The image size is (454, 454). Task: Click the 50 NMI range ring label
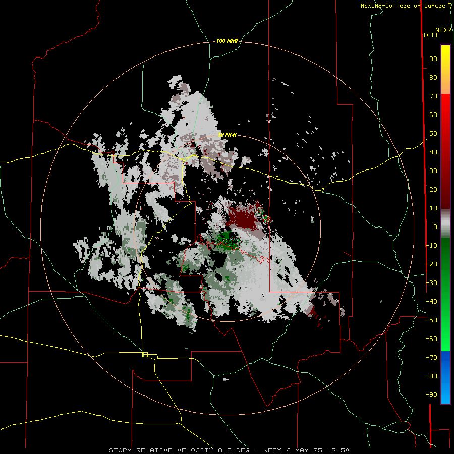pos(227,135)
